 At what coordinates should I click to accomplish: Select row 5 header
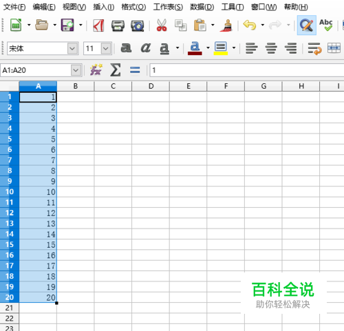(10, 139)
